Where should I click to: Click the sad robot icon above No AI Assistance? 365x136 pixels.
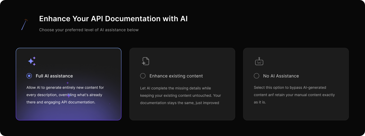[x=259, y=61]
